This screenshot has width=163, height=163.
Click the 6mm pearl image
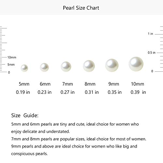(44, 67)
